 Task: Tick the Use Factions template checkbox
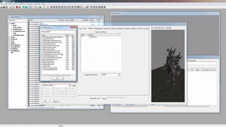42,96
